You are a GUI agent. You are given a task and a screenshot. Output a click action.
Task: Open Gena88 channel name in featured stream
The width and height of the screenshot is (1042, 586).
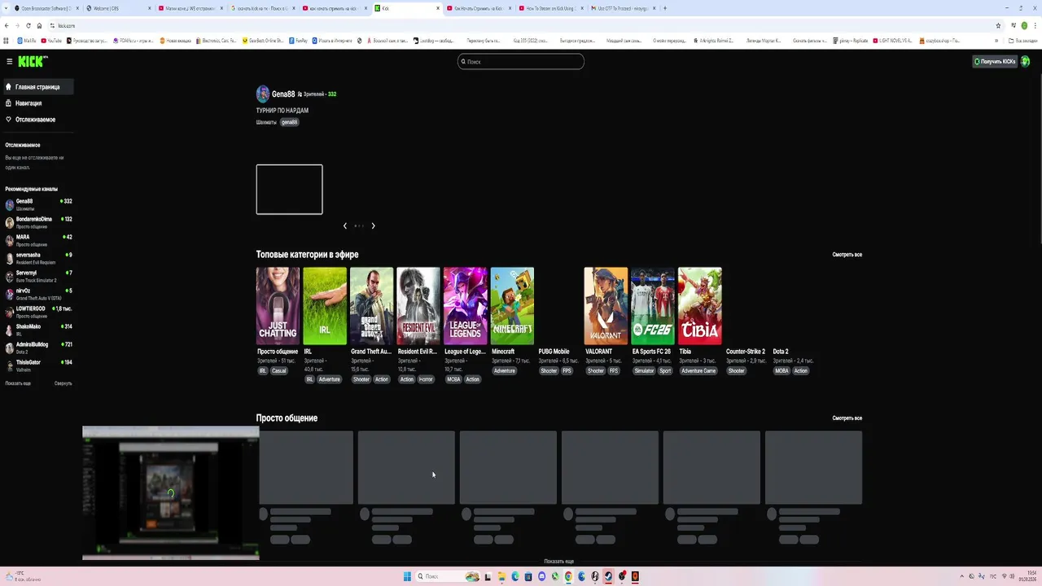pyautogui.click(x=283, y=94)
